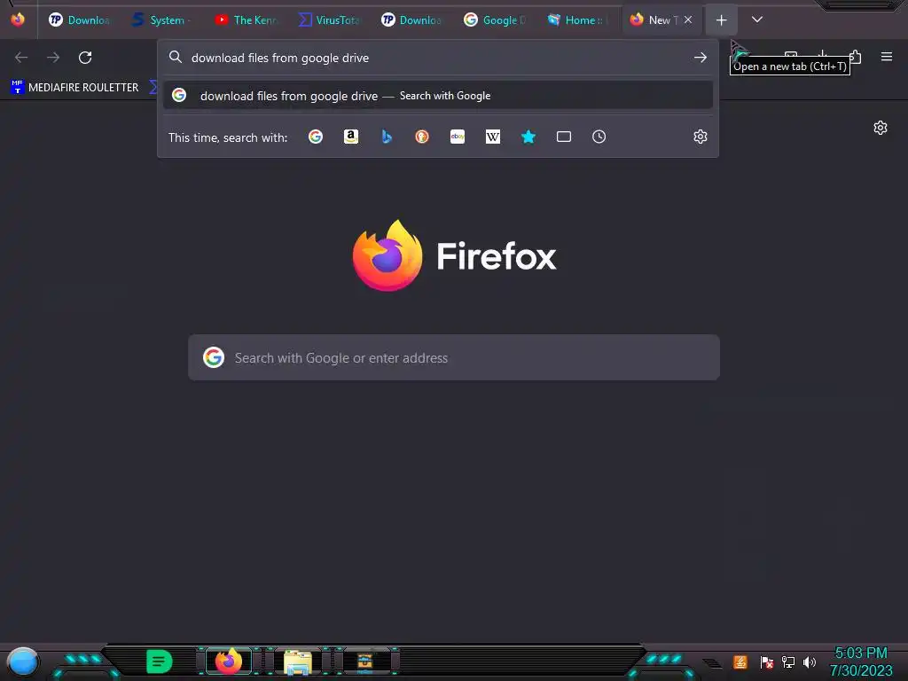Switch to the System tab
908x681 pixels.
coord(161,20)
